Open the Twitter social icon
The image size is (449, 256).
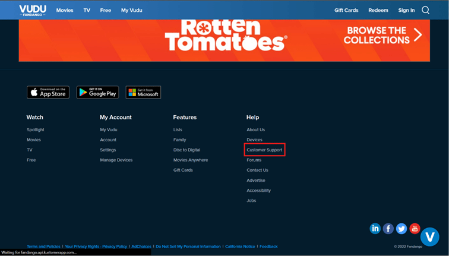(x=401, y=229)
